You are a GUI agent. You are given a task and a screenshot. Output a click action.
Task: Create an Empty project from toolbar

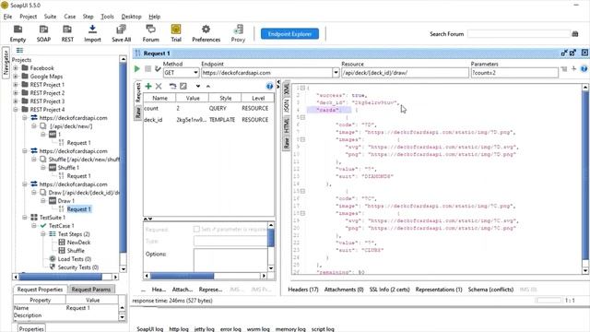18,33
